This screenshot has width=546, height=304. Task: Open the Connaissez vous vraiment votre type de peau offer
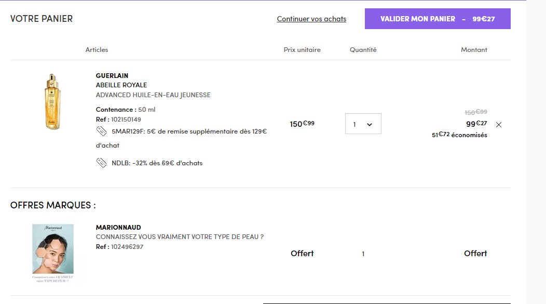click(180, 237)
